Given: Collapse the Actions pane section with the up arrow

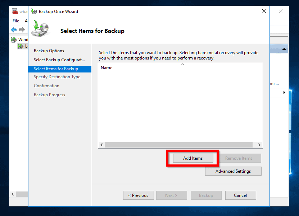Looking at the screenshot, I should click(x=284, y=49).
